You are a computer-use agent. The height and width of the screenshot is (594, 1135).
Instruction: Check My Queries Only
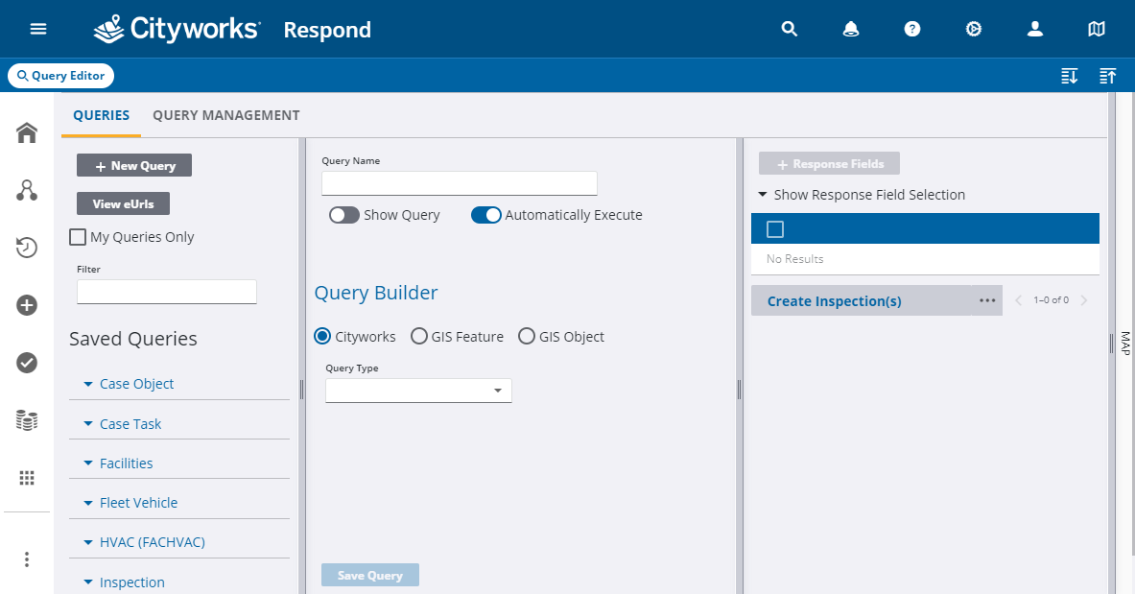78,237
